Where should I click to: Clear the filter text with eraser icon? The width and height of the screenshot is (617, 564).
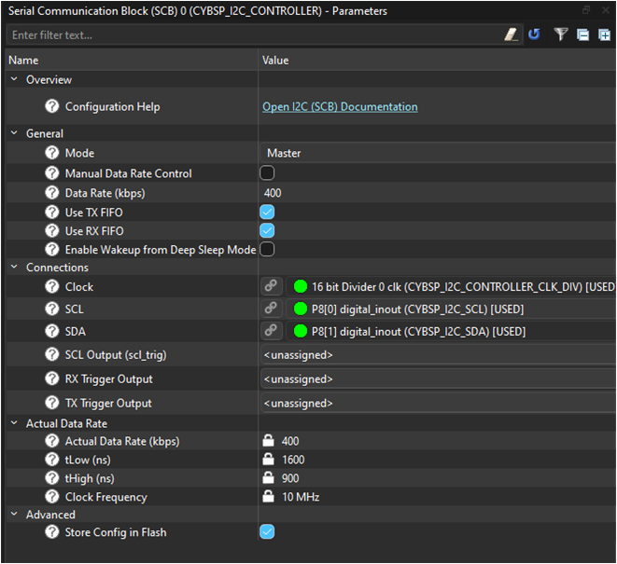[x=511, y=34]
